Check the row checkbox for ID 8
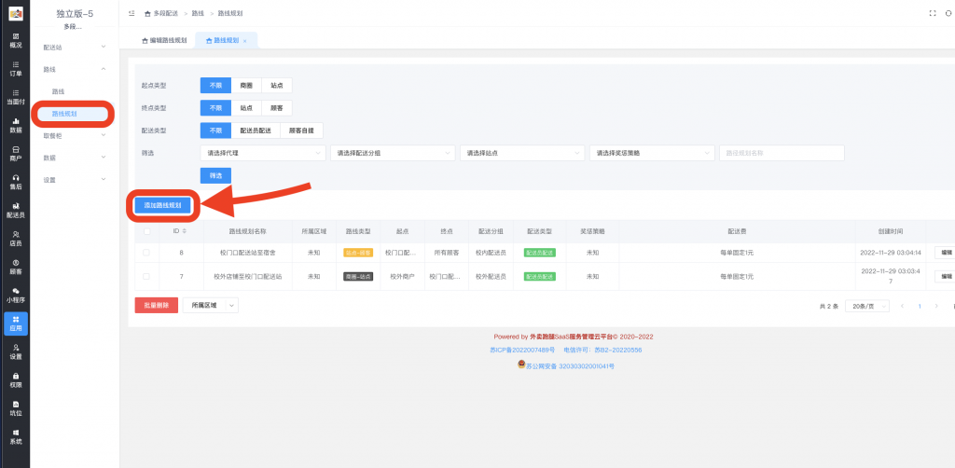Image resolution: width=955 pixels, height=468 pixels. point(146,252)
